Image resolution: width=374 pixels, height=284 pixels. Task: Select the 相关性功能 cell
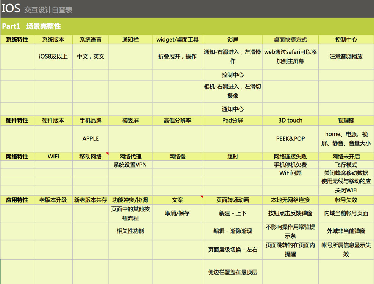pyautogui.click(x=130, y=231)
